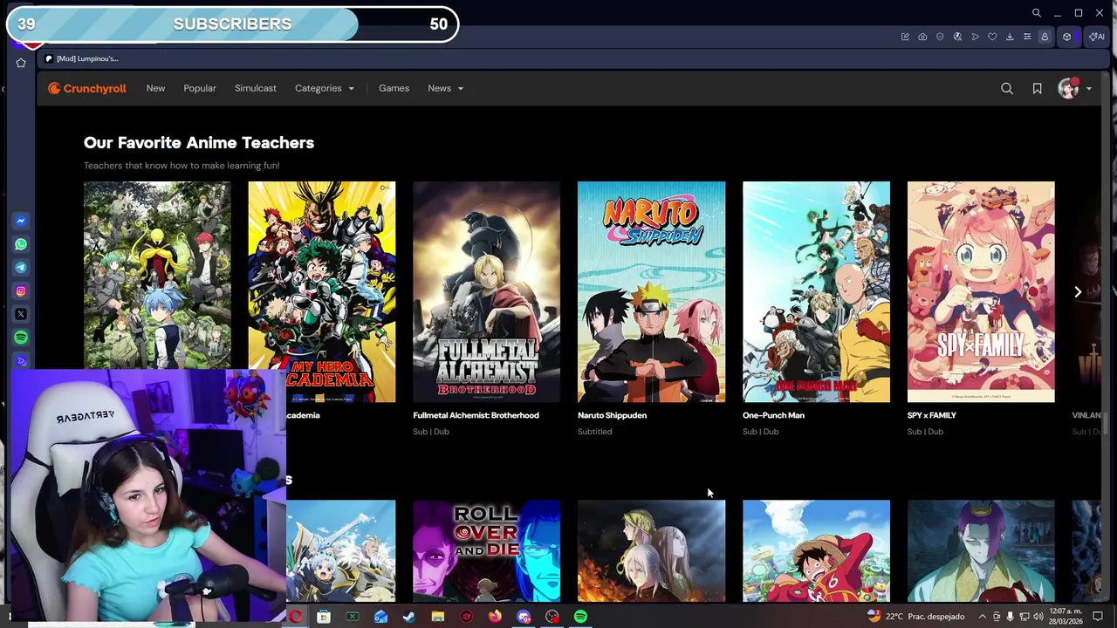Click the browser search icon in title bar
This screenshot has height=628, width=1117.
pos(1036,13)
